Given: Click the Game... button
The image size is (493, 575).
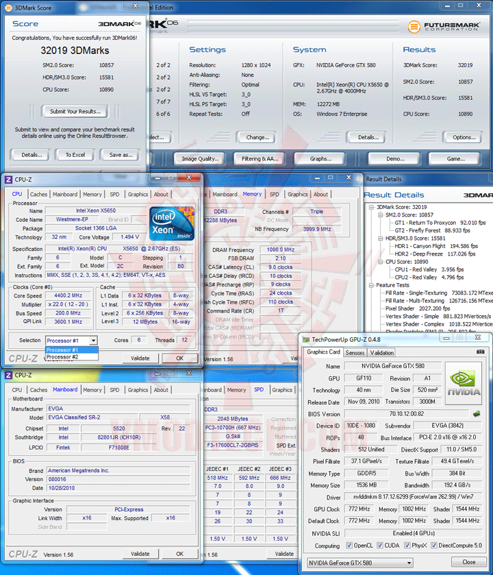Looking at the screenshot, I should (455, 159).
